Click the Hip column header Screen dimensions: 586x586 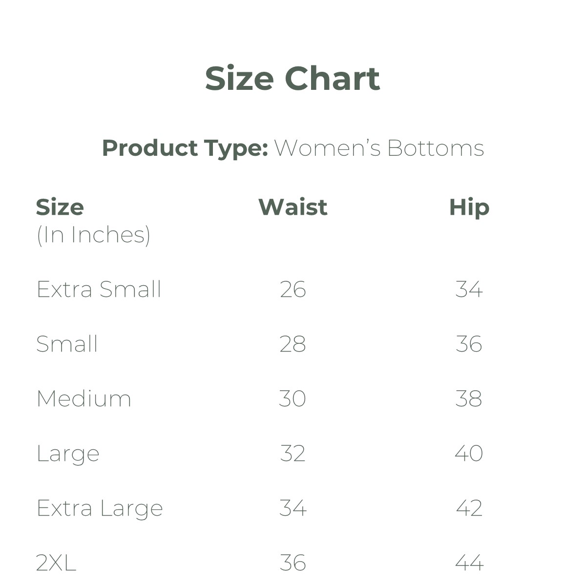(x=469, y=208)
